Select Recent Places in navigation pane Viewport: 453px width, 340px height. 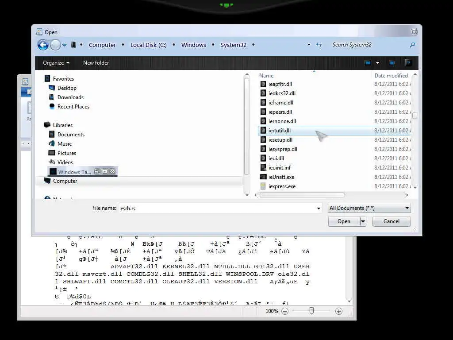[x=73, y=106]
